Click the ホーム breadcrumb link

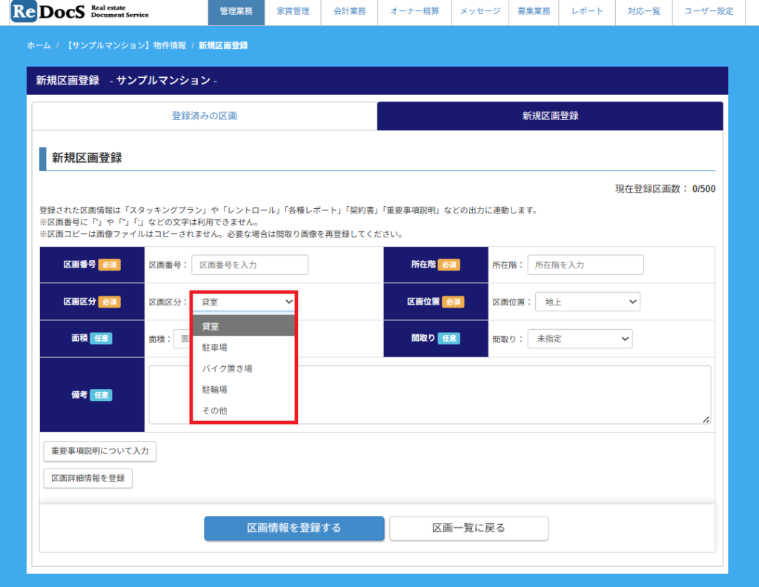[x=39, y=46]
